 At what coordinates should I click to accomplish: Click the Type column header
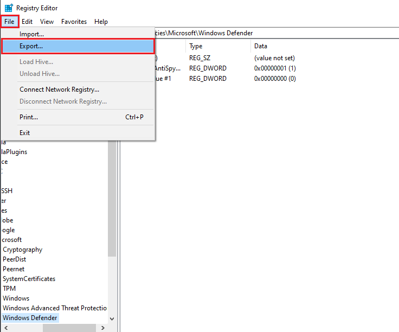click(218, 46)
